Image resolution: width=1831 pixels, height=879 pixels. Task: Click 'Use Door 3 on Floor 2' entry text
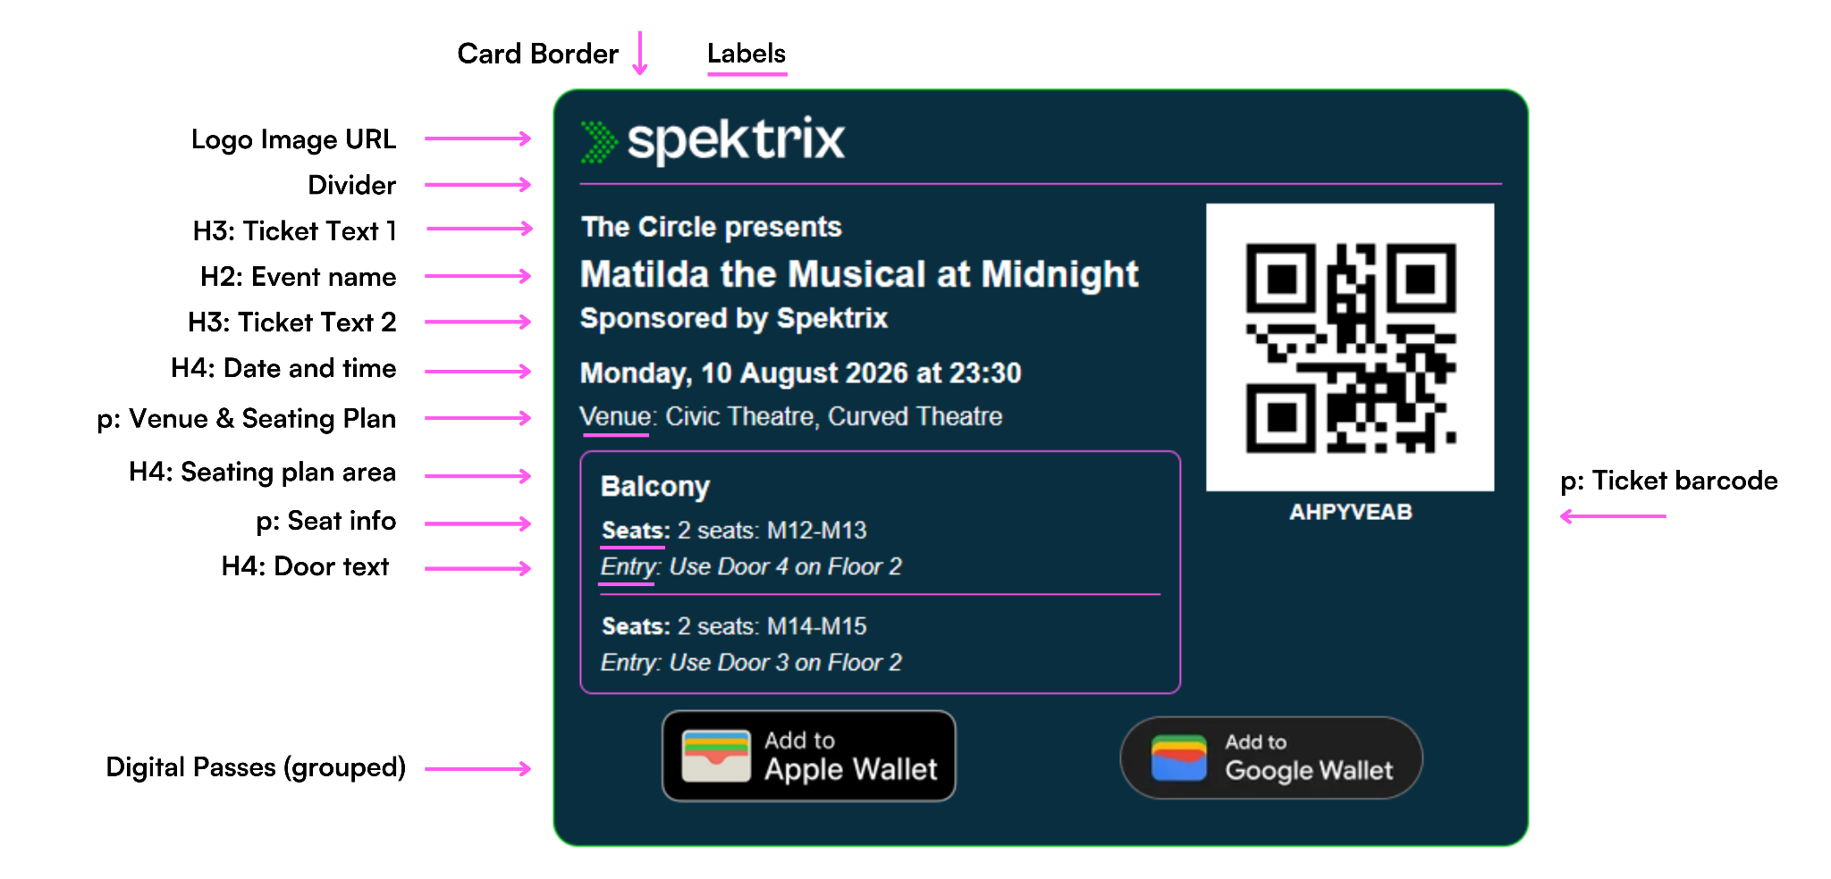(x=785, y=662)
